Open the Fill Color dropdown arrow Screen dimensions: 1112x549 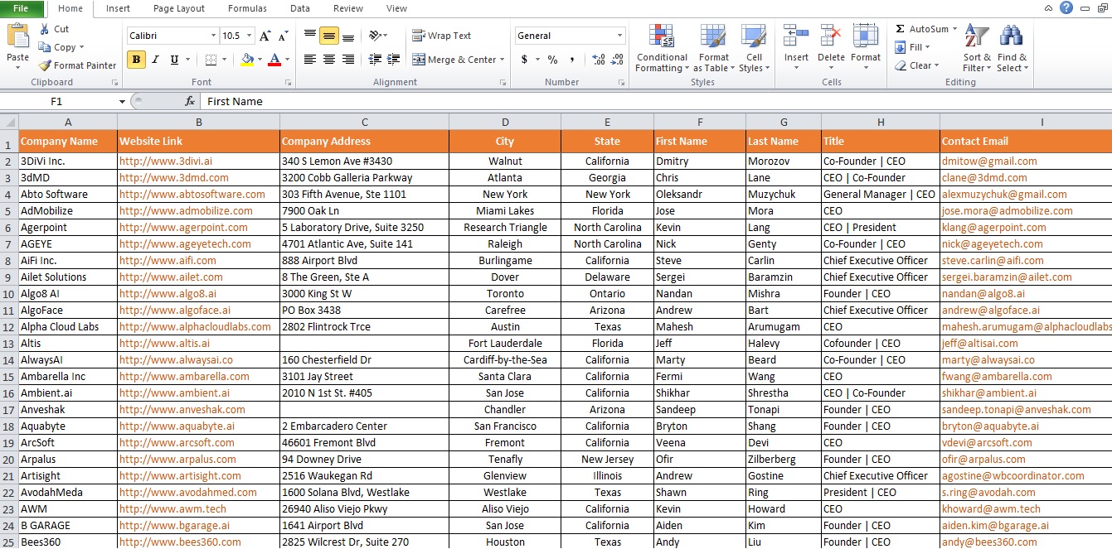point(260,60)
